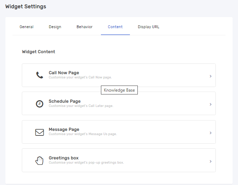The height and width of the screenshot is (185, 238).
Task: Open the Greetings box title
Action: pos(63,158)
